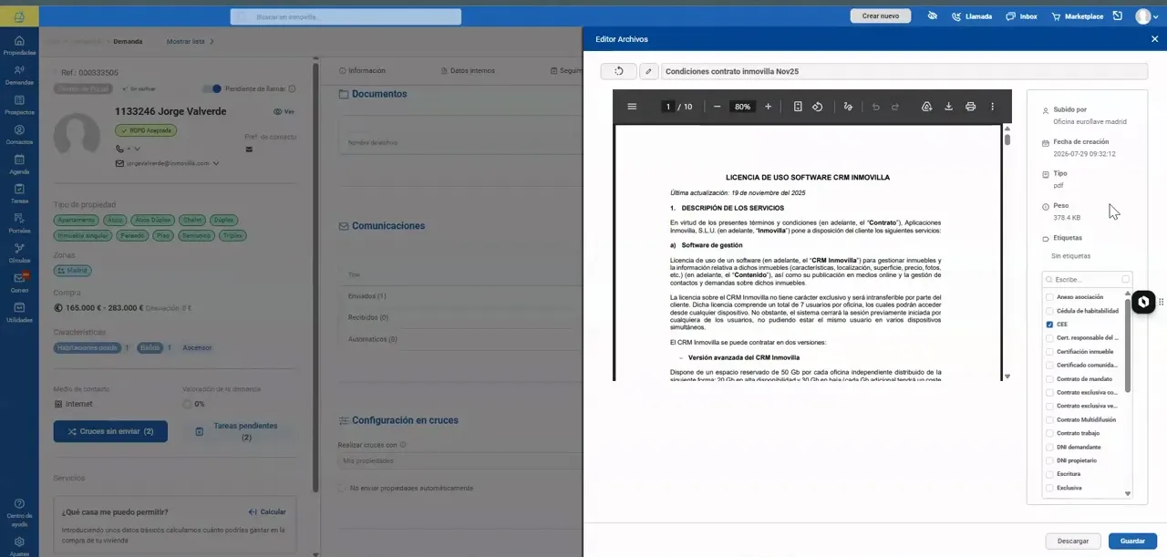This screenshot has width=1167, height=557.
Task: Open the PDF viewer sidebar menu
Action: 632,107
